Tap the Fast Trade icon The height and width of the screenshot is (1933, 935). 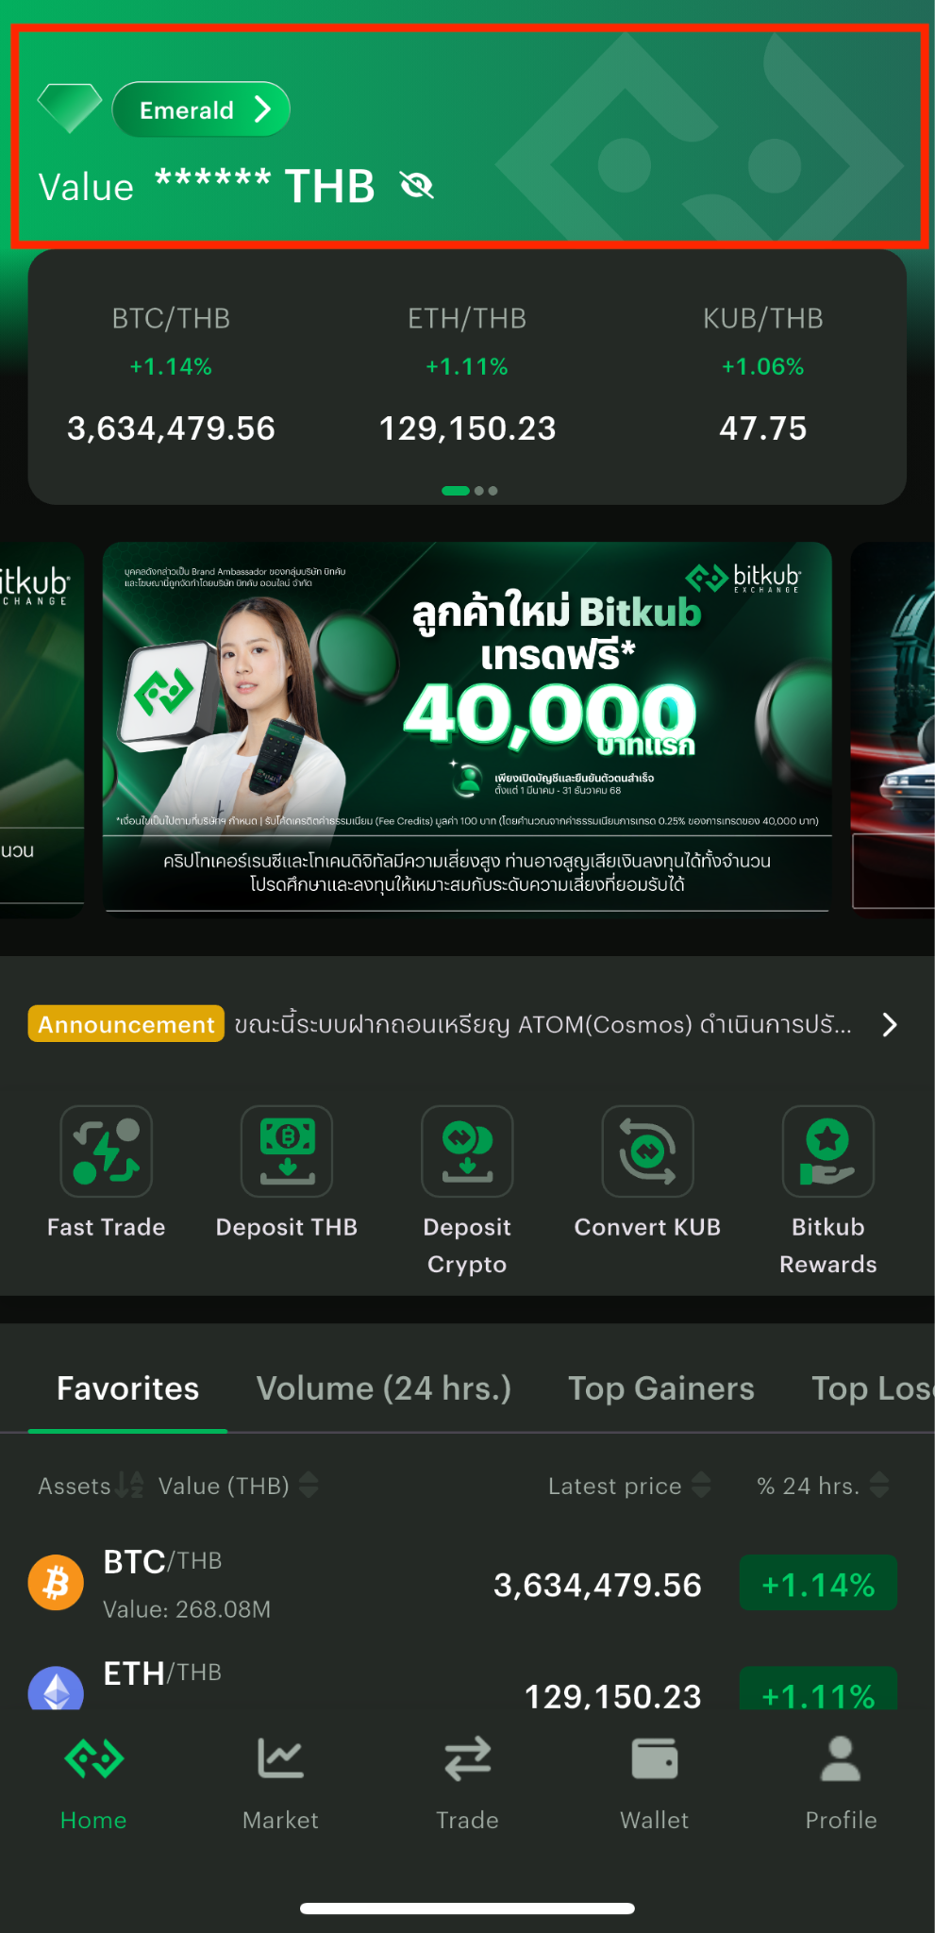[107, 1151]
